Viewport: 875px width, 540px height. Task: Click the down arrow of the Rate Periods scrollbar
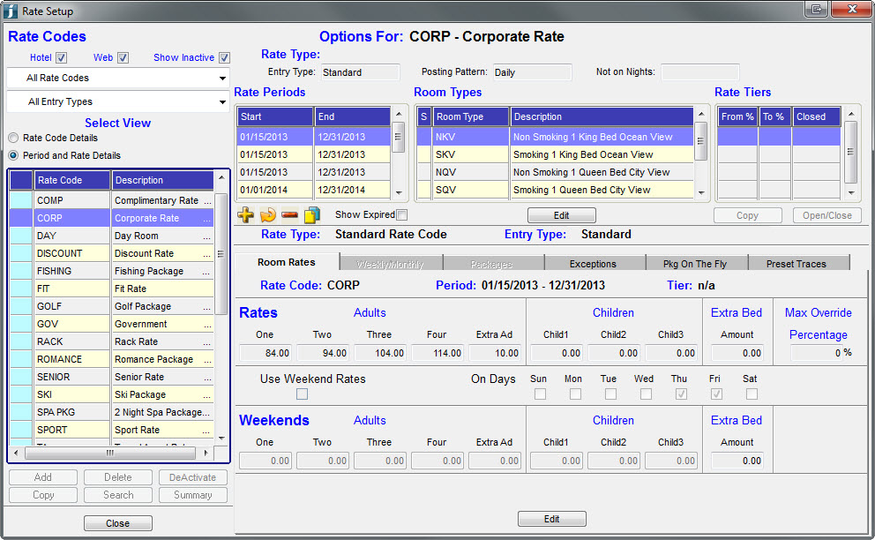[x=399, y=192]
